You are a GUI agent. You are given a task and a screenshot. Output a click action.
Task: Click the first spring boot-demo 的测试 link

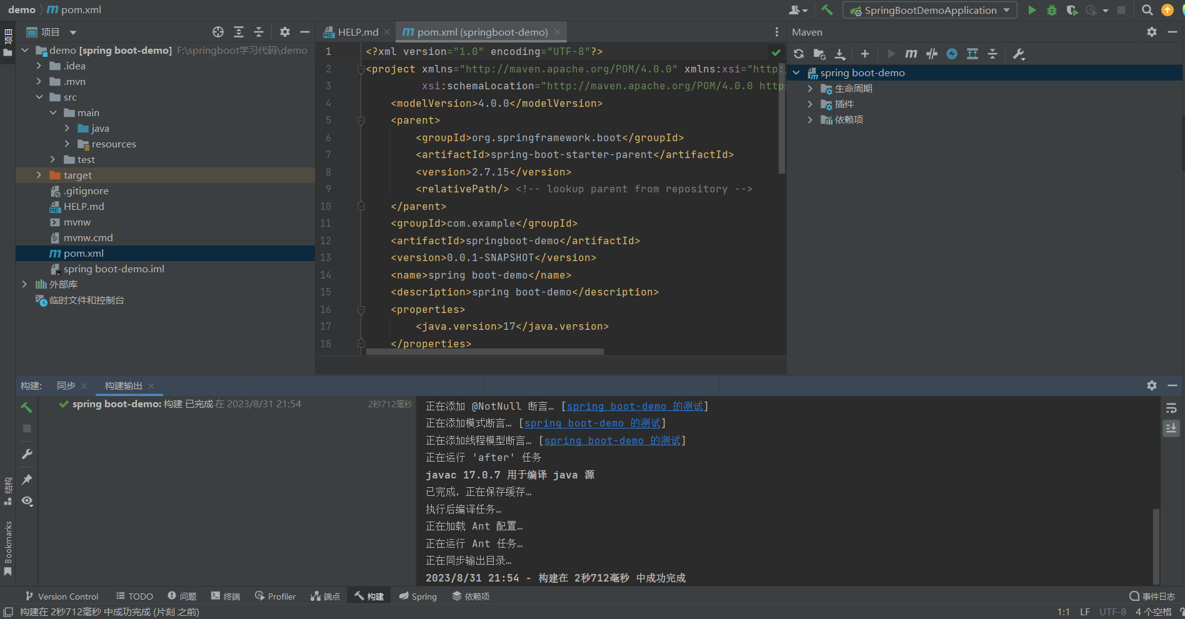pos(635,407)
